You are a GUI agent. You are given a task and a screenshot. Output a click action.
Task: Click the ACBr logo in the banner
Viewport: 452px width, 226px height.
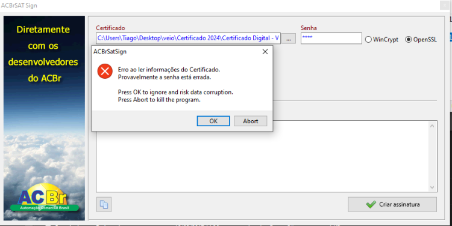(x=44, y=197)
